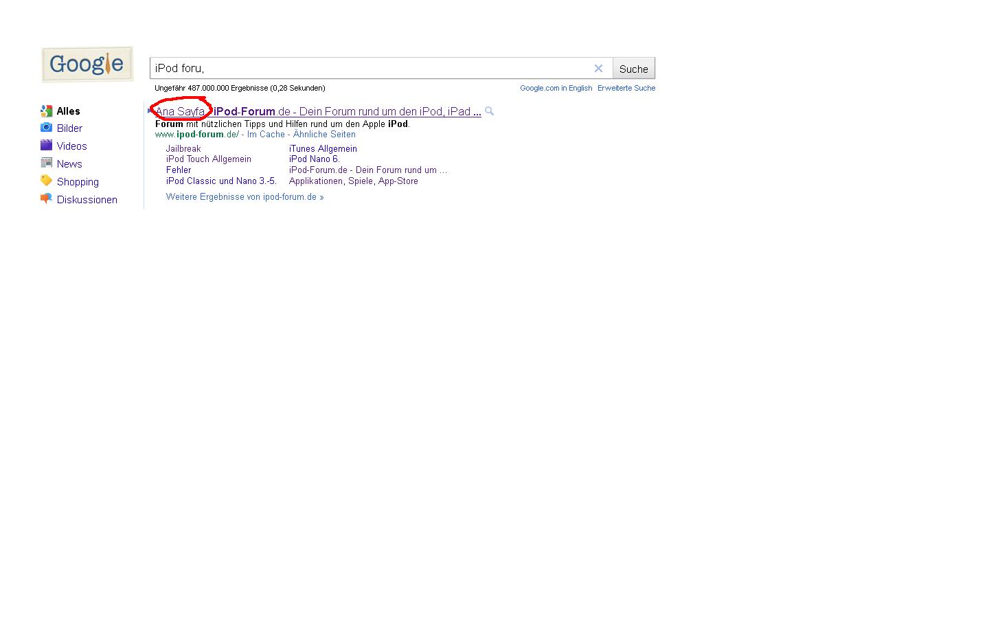Open the Erweiterte Suche link
Screen dimensions: 989x618
click(x=626, y=88)
